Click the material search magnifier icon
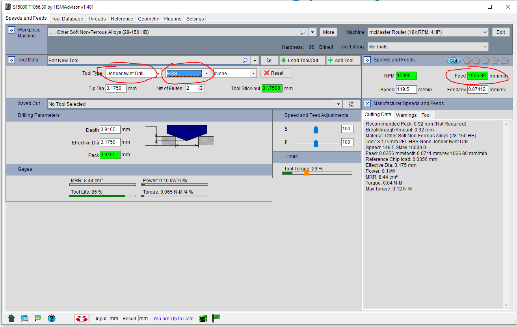This screenshot has width=517, height=327. [303, 32]
